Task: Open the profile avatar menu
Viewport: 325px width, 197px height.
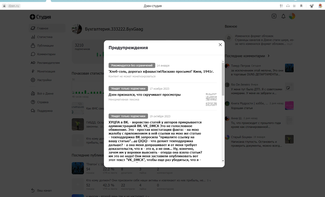Action: coord(292,16)
